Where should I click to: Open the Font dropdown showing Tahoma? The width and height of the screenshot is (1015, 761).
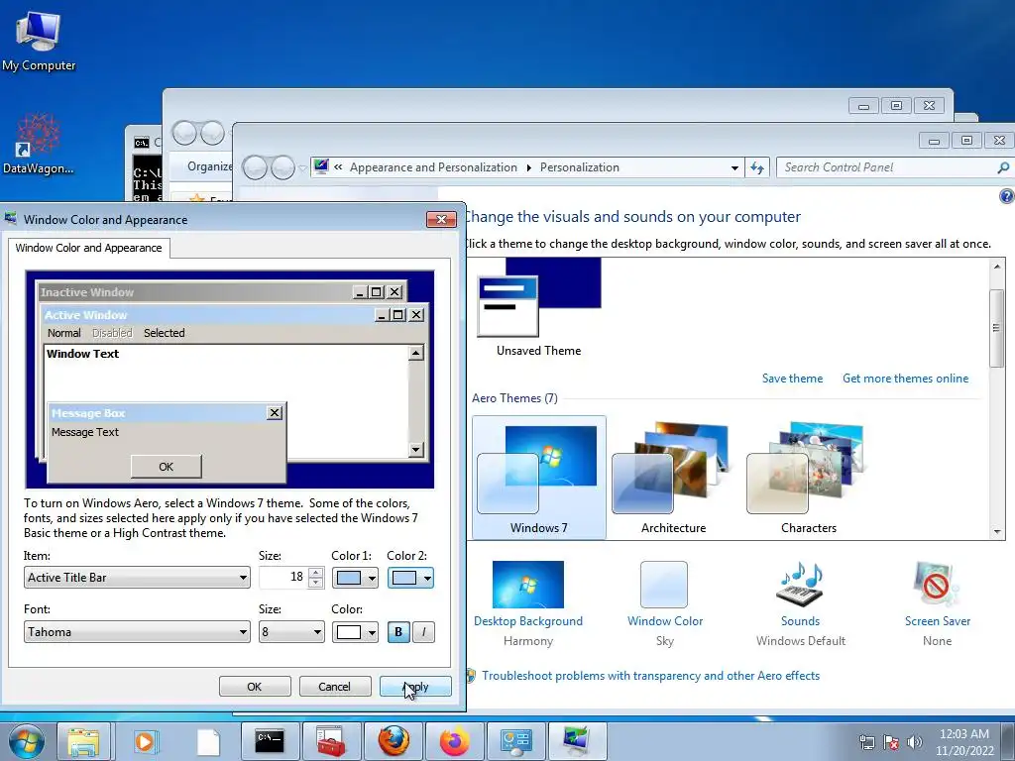pyautogui.click(x=137, y=631)
